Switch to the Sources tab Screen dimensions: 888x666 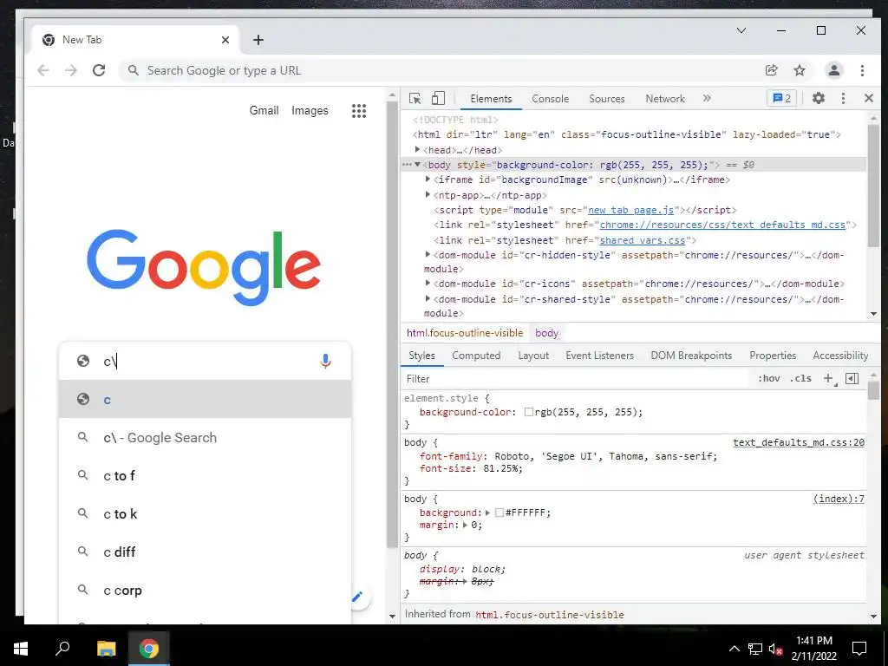pyautogui.click(x=606, y=99)
